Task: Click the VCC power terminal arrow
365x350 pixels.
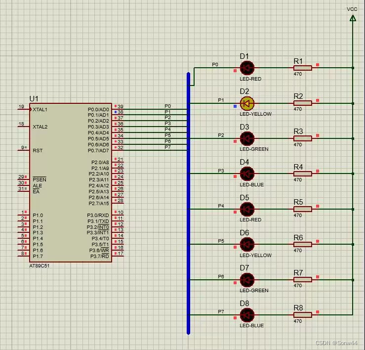Action: pyautogui.click(x=353, y=18)
